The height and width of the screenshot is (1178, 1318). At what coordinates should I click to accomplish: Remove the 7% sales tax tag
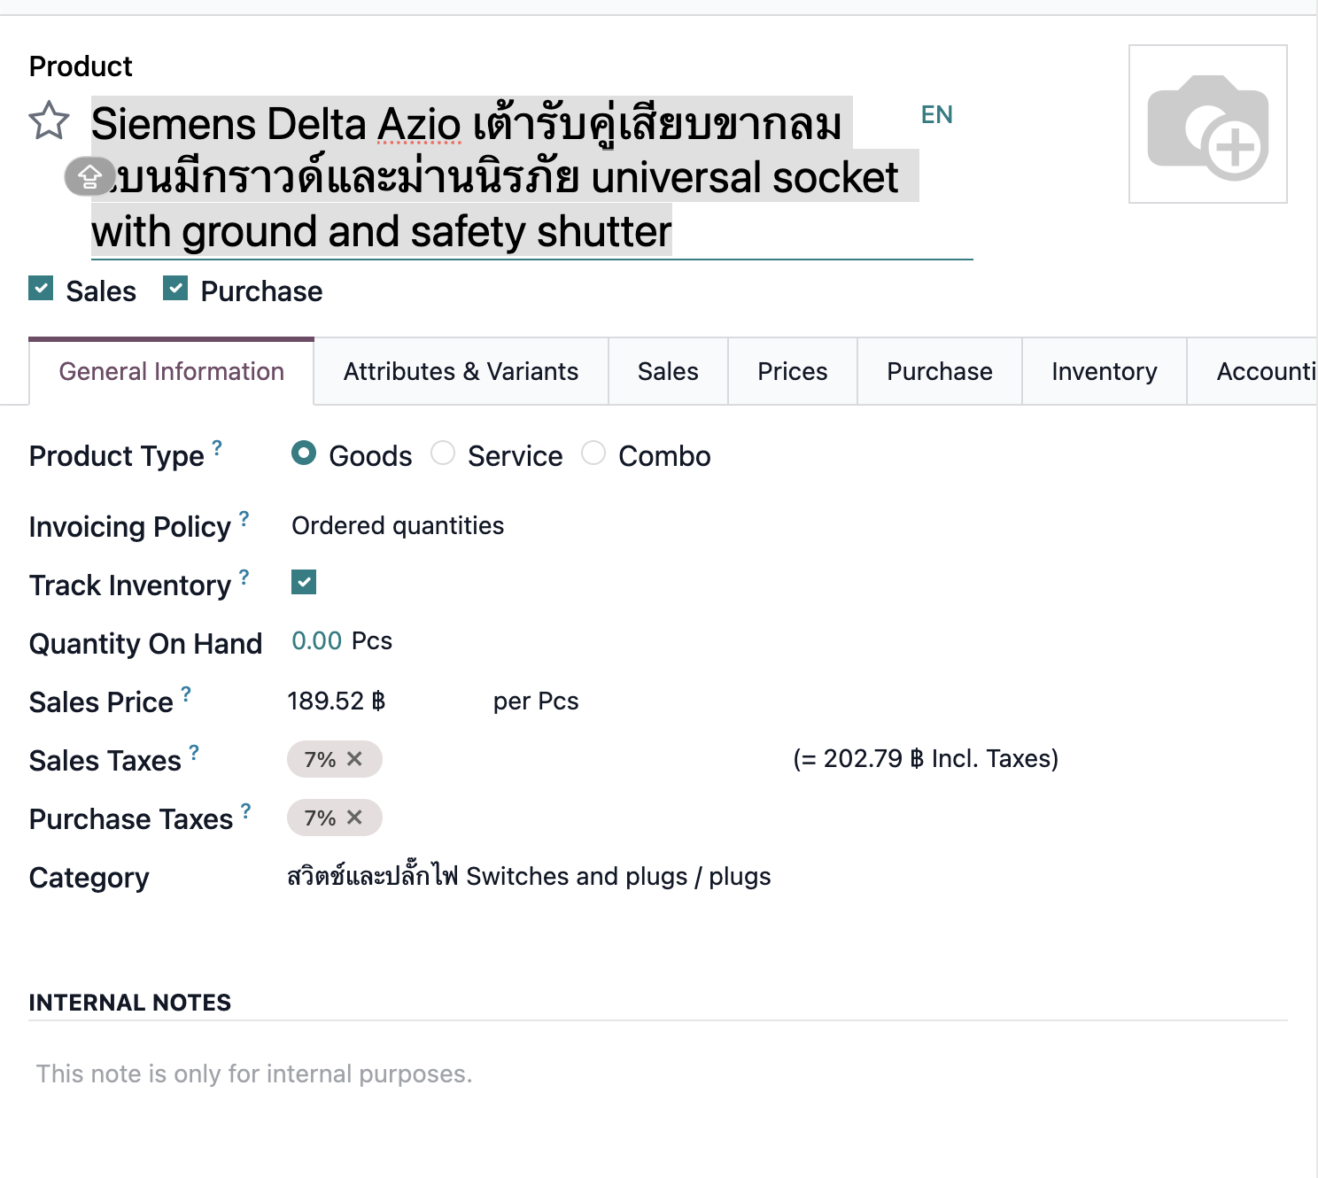point(355,759)
